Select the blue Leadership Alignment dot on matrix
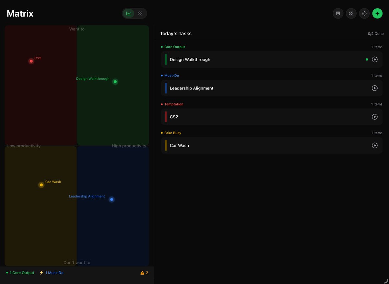Screen dimensions: 389x284 click(x=112, y=199)
